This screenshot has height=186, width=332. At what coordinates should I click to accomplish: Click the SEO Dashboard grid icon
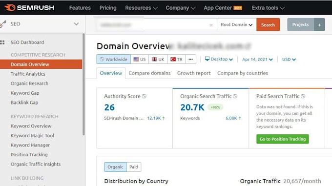click(2, 42)
